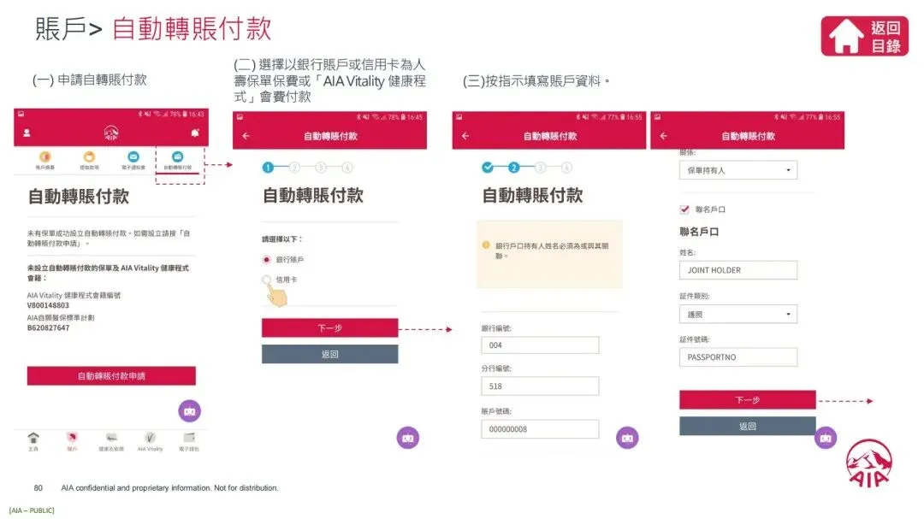Viewport: 924px width, 519px height.
Task: Click 返回 on the joint account screen
Action: (748, 426)
